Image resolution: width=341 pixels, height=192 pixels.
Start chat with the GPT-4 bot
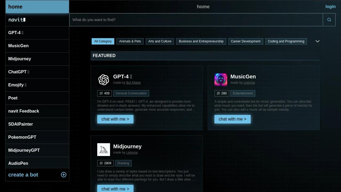pos(115,119)
